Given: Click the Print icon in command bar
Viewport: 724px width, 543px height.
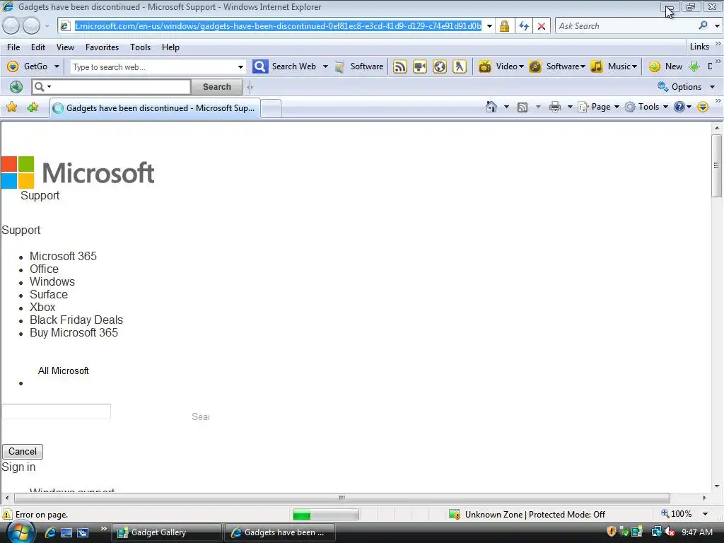Looking at the screenshot, I should [x=554, y=107].
